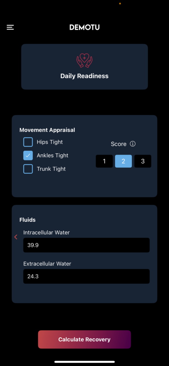Go back with the red chevron arrow
The height and width of the screenshot is (366, 169).
16,237
